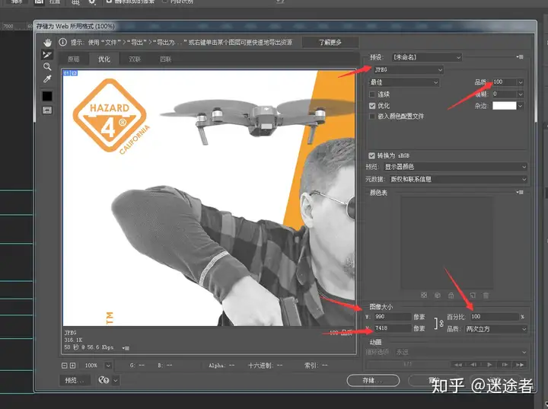Toggle slices visibility icon
This screenshot has width=548, height=409.
[47, 110]
